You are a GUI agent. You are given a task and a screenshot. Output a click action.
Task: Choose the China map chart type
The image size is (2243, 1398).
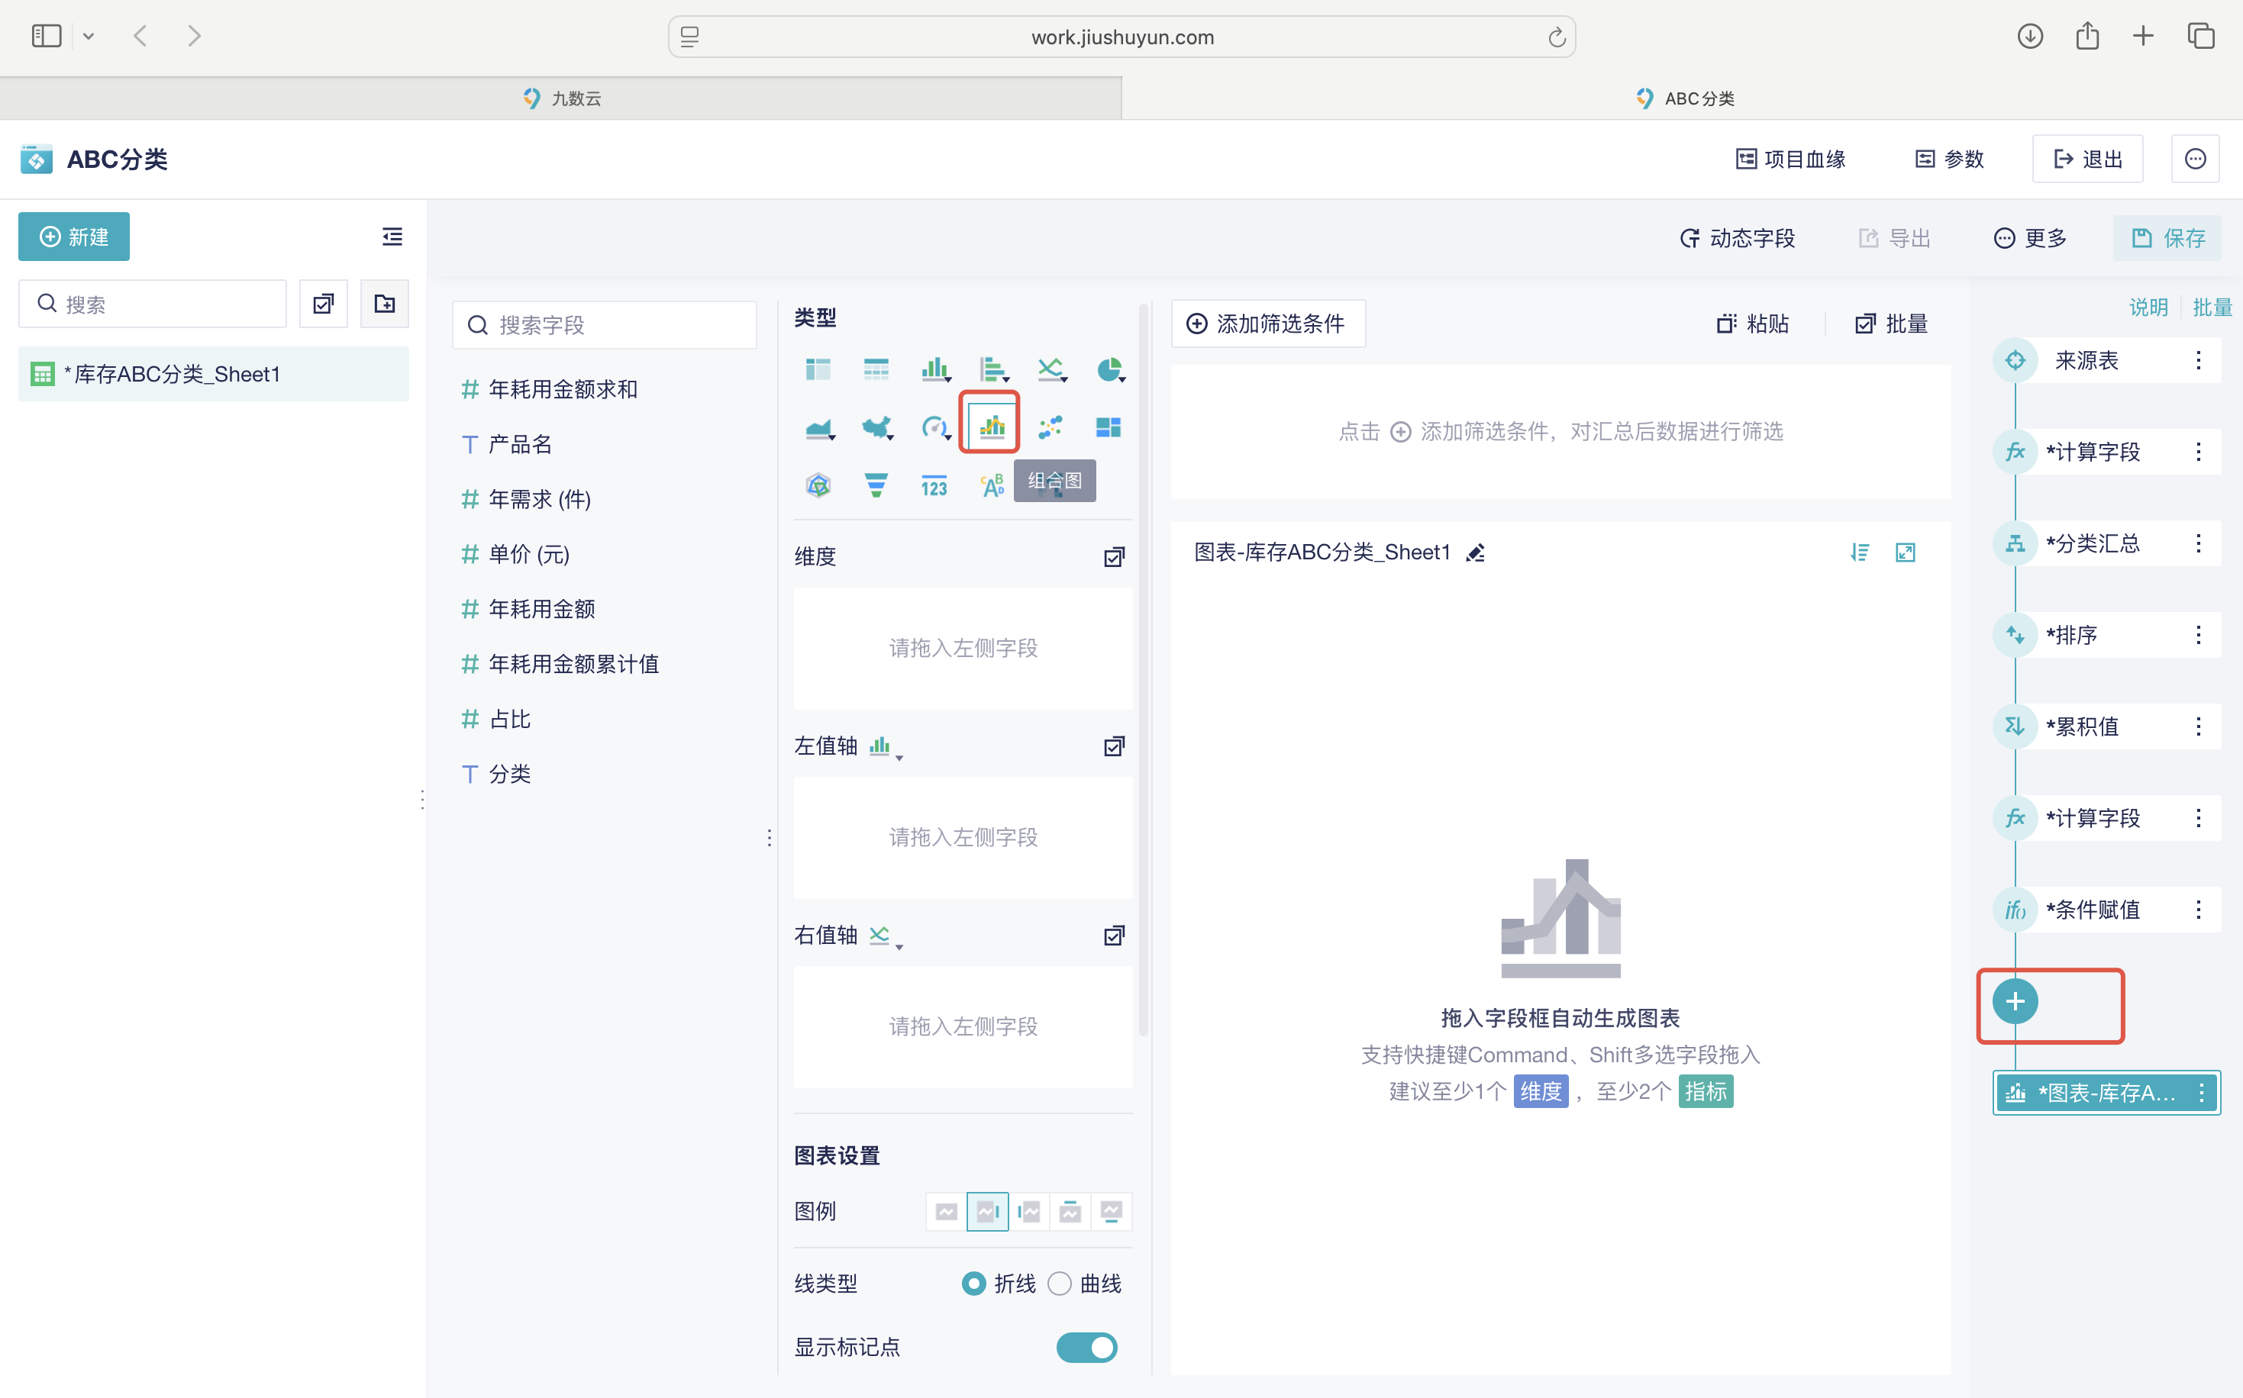(x=875, y=427)
